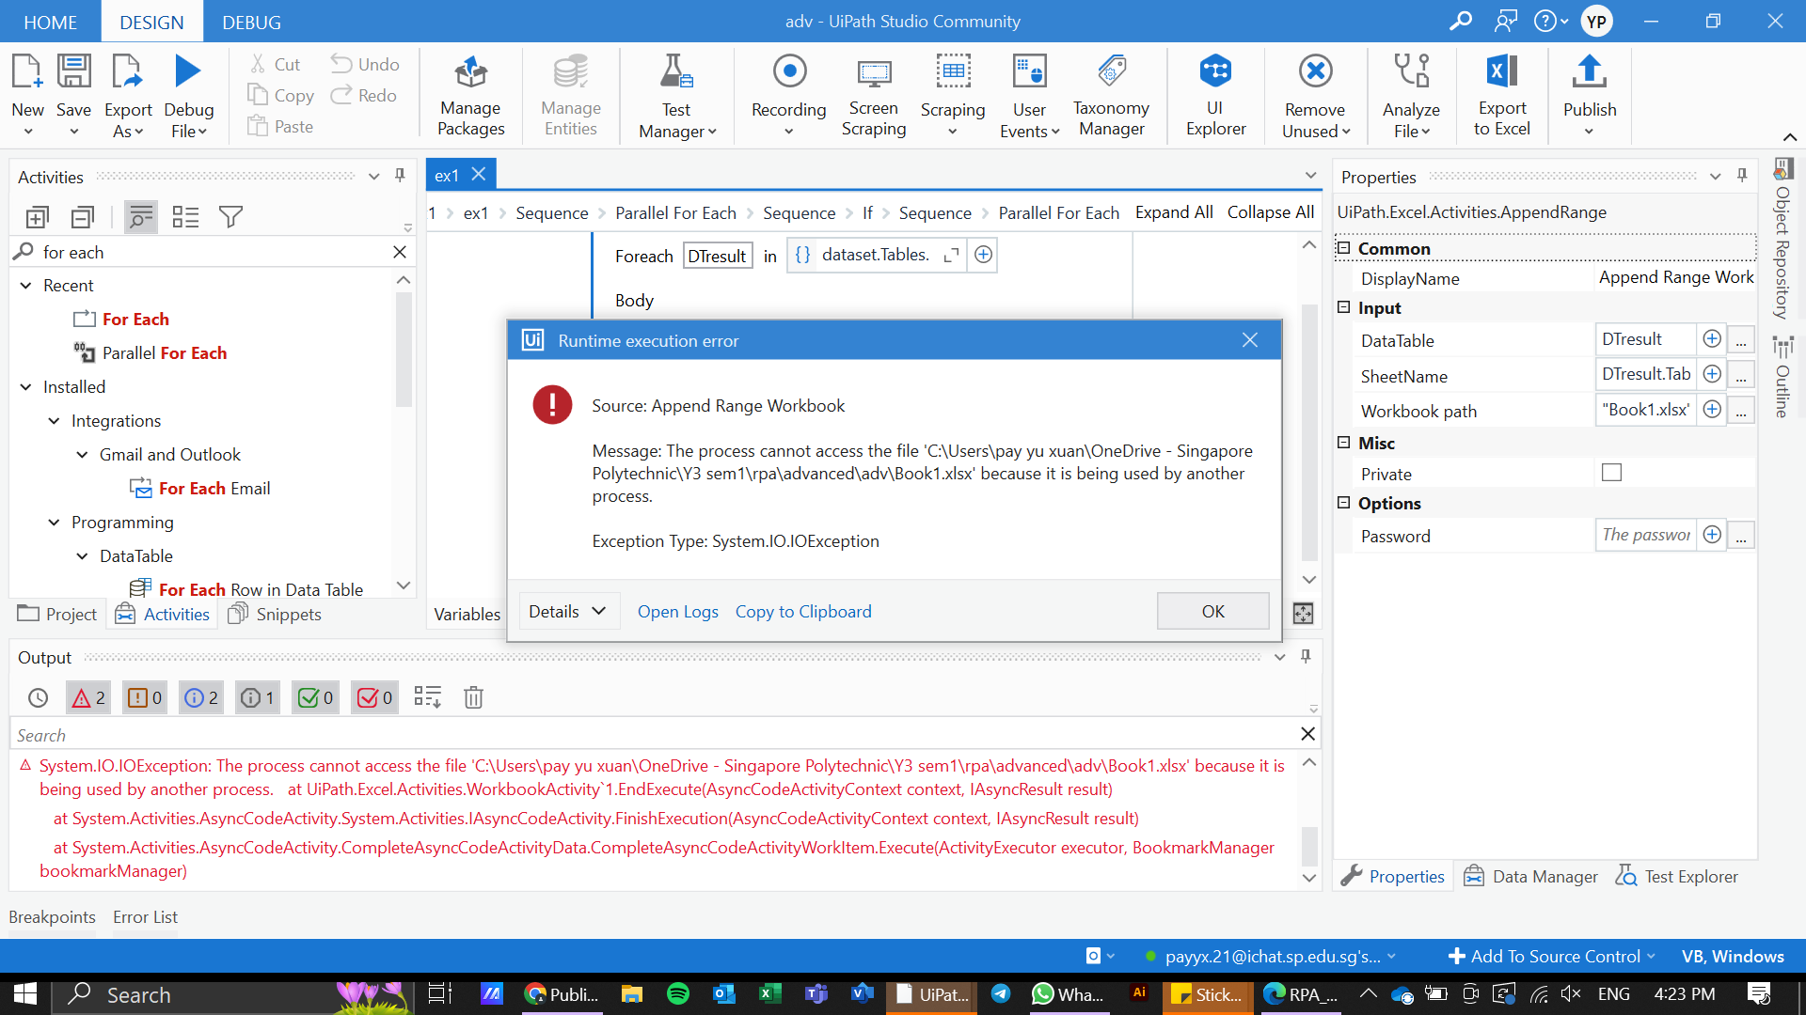The image size is (1806, 1015).
Task: Collapse the Recent tree node
Action: point(26,286)
